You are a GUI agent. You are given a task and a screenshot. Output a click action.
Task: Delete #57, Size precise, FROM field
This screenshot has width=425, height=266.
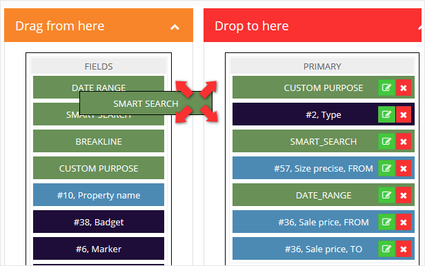click(404, 168)
